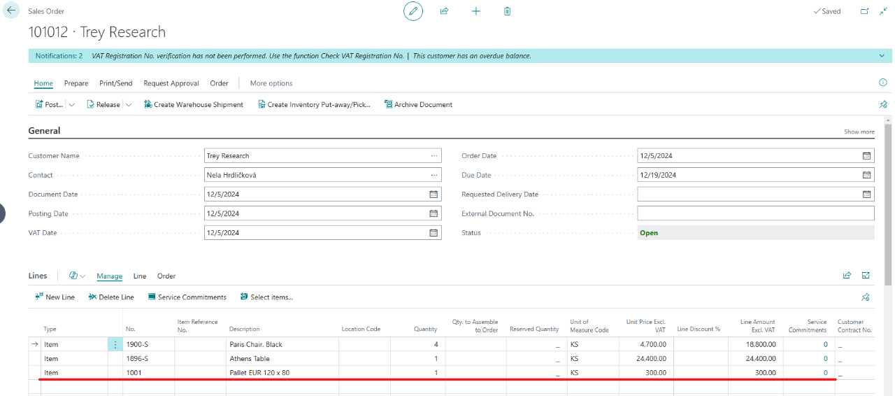This screenshot has width=895, height=396.
Task: Click the trash delete icon
Action: click(508, 11)
